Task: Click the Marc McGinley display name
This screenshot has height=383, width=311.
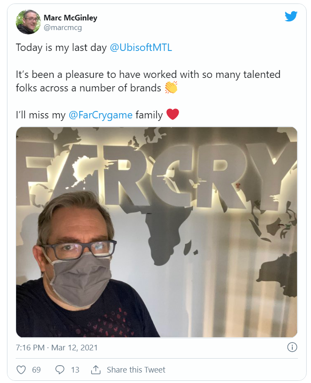Action: 70,18
